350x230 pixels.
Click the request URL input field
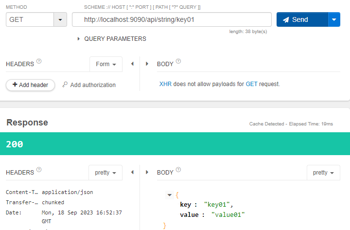click(x=171, y=19)
